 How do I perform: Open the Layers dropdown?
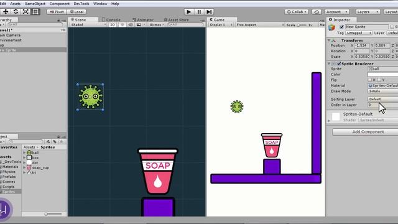[x=368, y=12]
